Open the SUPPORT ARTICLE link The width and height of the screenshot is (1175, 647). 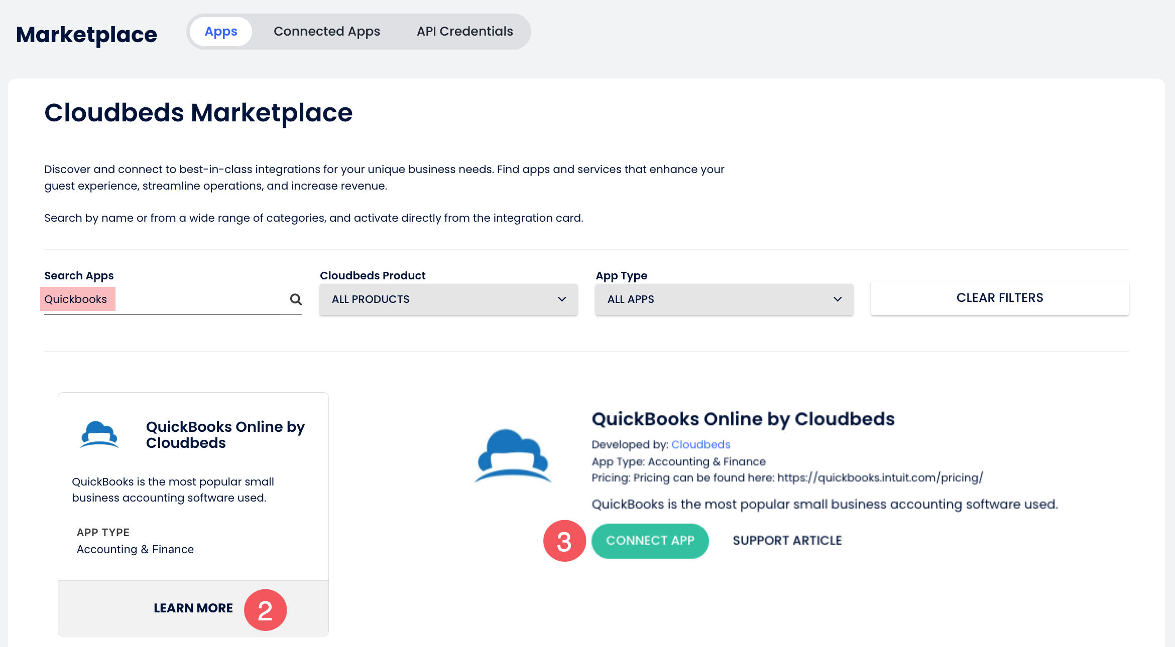coord(787,541)
